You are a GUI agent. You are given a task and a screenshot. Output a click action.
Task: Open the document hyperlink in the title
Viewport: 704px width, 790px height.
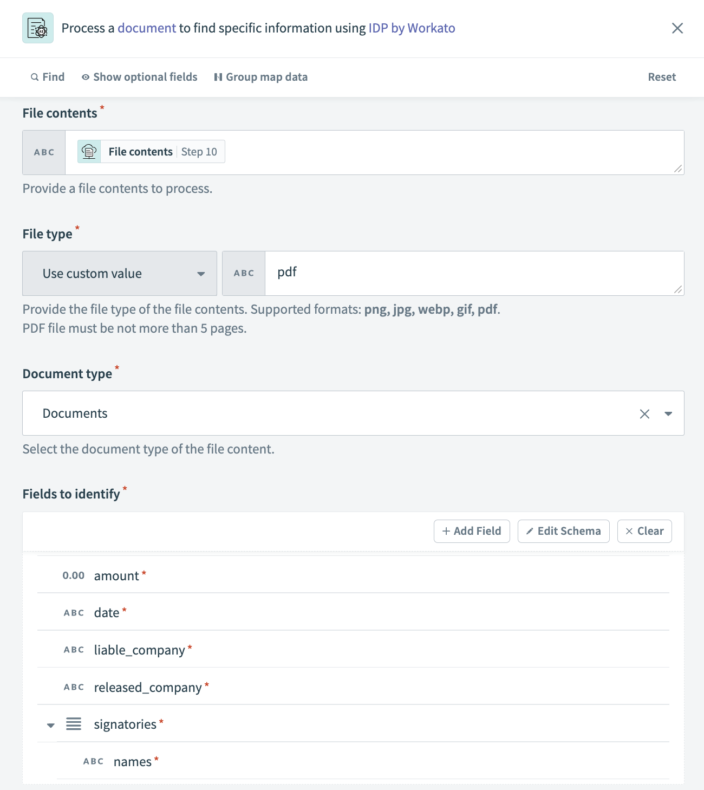[146, 28]
